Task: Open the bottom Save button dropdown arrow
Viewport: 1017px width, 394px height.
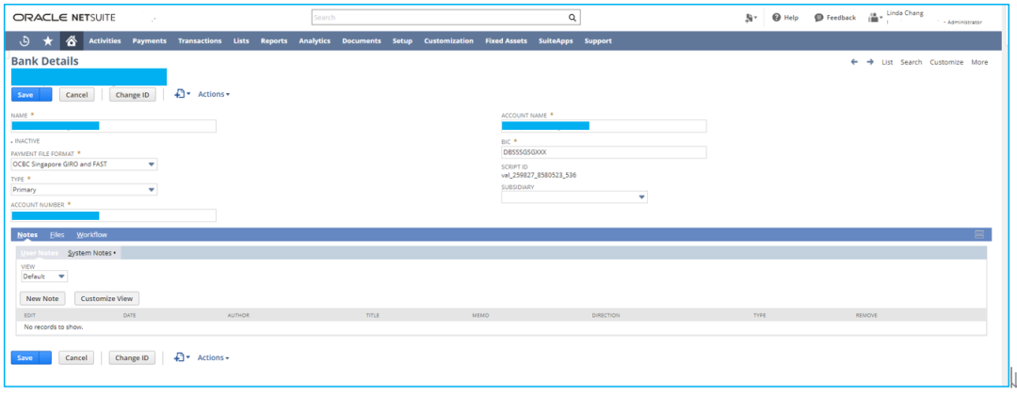Action: (45, 357)
